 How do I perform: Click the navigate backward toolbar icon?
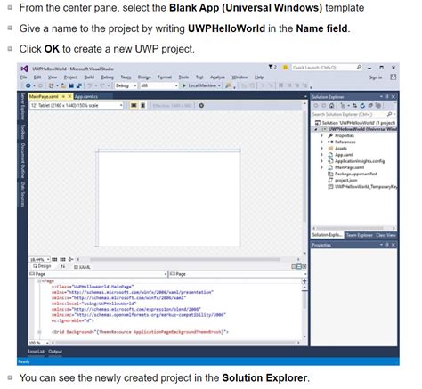[28, 85]
